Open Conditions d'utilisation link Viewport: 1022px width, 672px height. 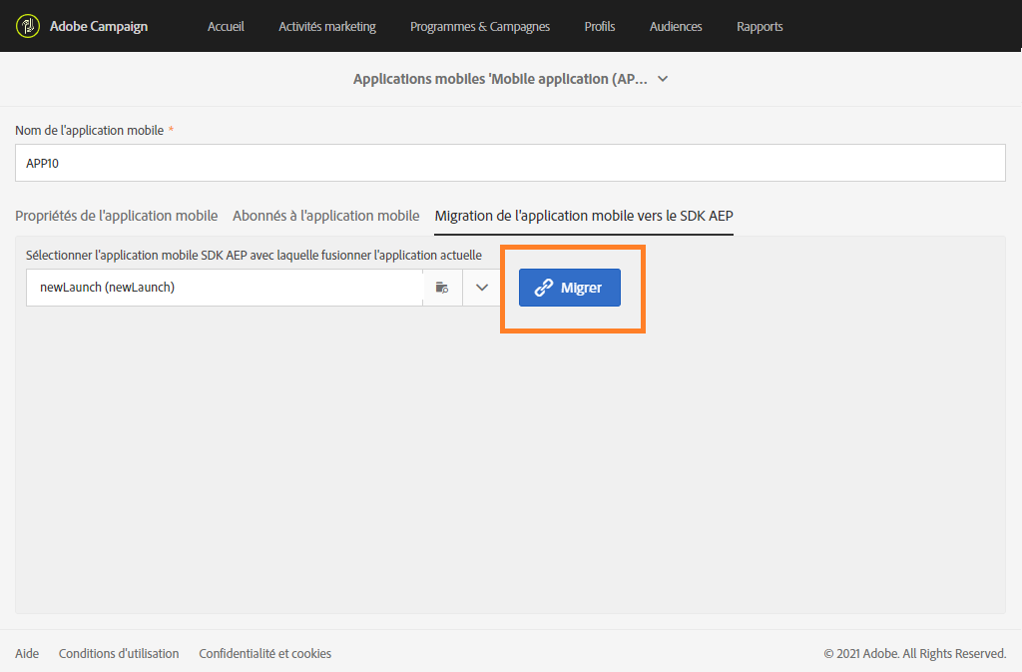point(119,653)
